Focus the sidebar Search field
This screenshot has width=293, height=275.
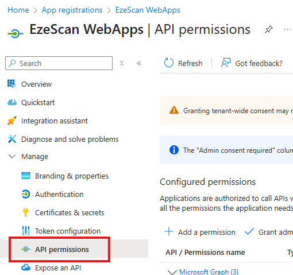(59, 63)
